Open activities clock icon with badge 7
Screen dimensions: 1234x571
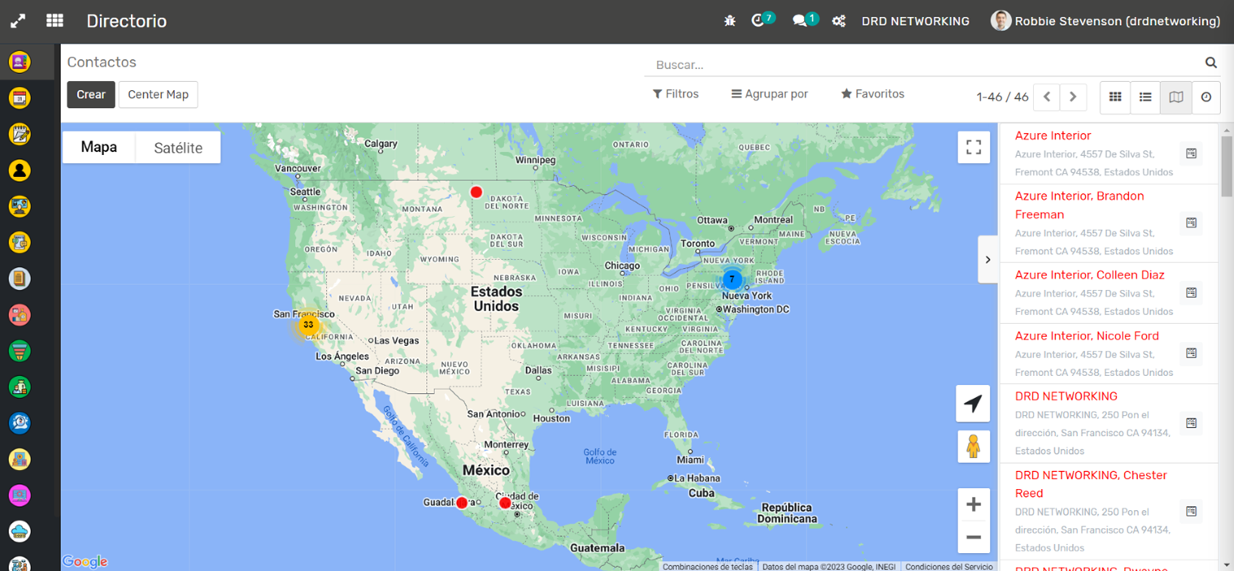(759, 21)
